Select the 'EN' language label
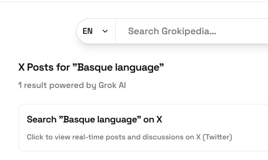This screenshot has height=160, width=268. pos(88,31)
